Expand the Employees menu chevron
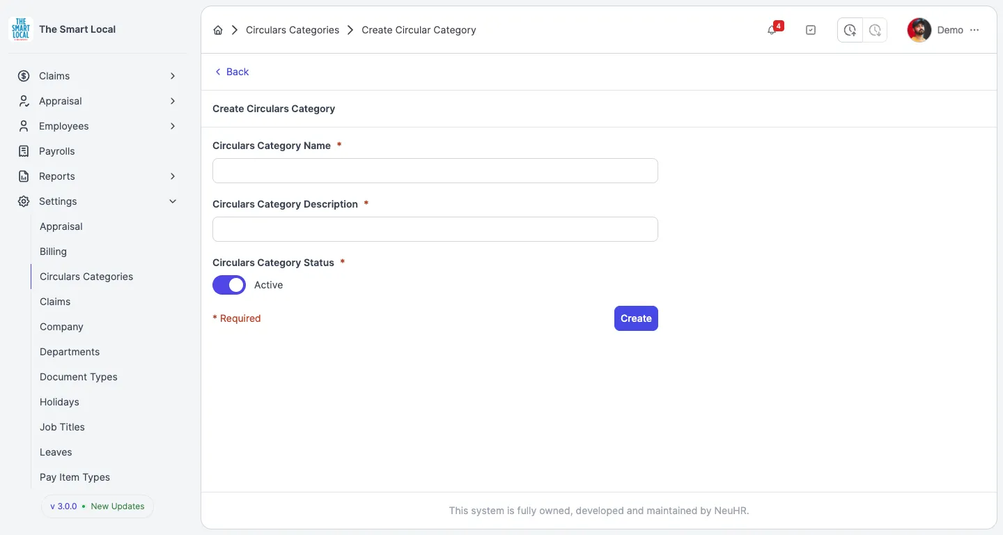This screenshot has width=1003, height=535. 173,126
